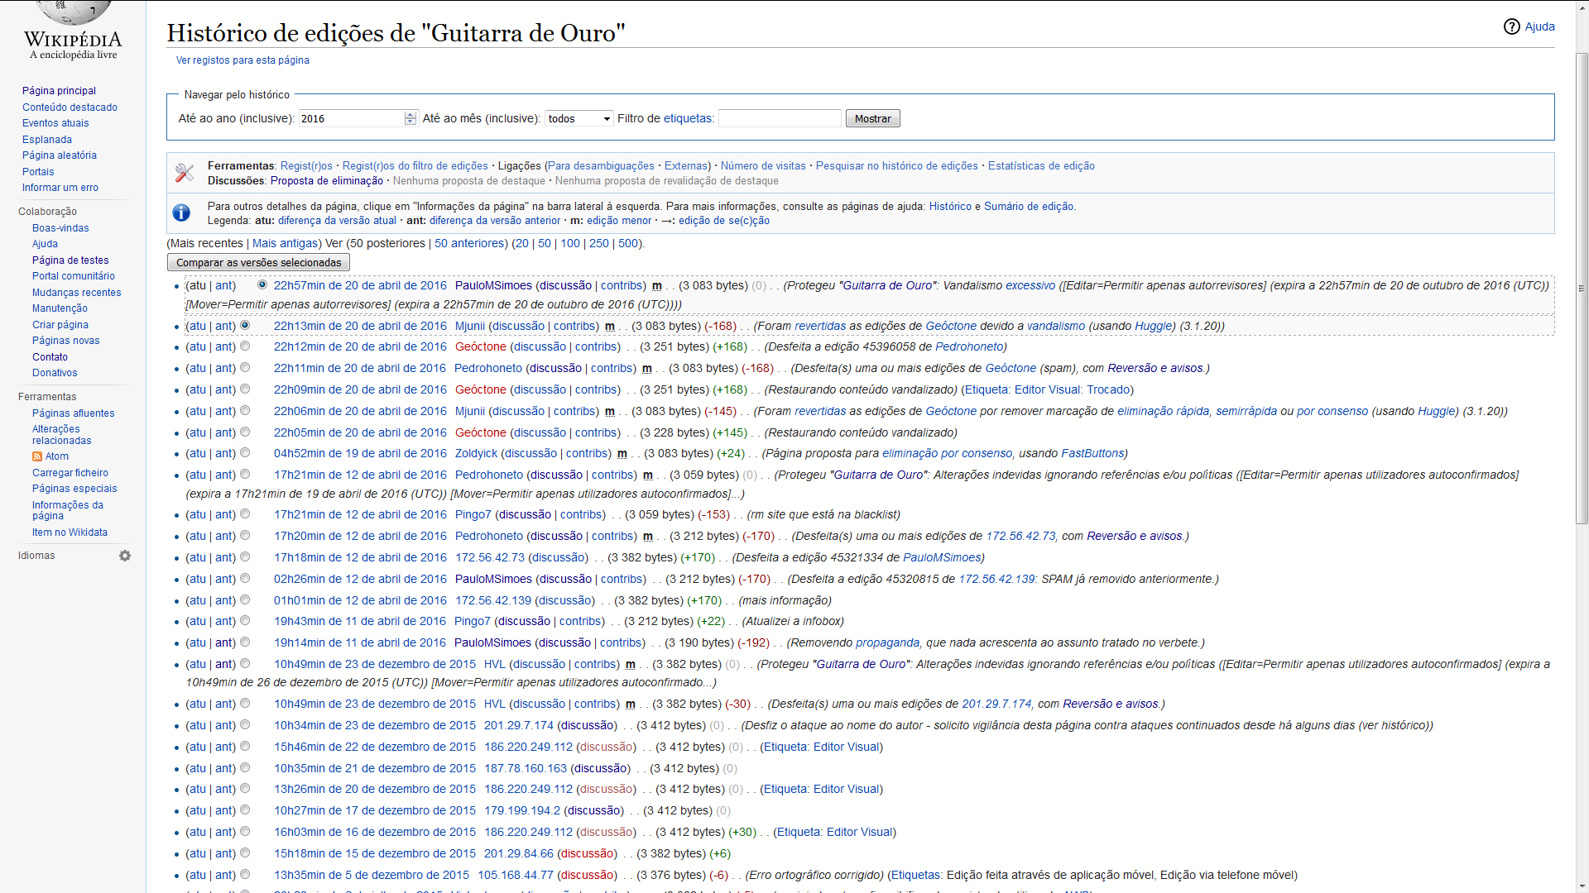1589x893 pixels.
Task: Increment the year spinner arrows
Action: coord(410,115)
